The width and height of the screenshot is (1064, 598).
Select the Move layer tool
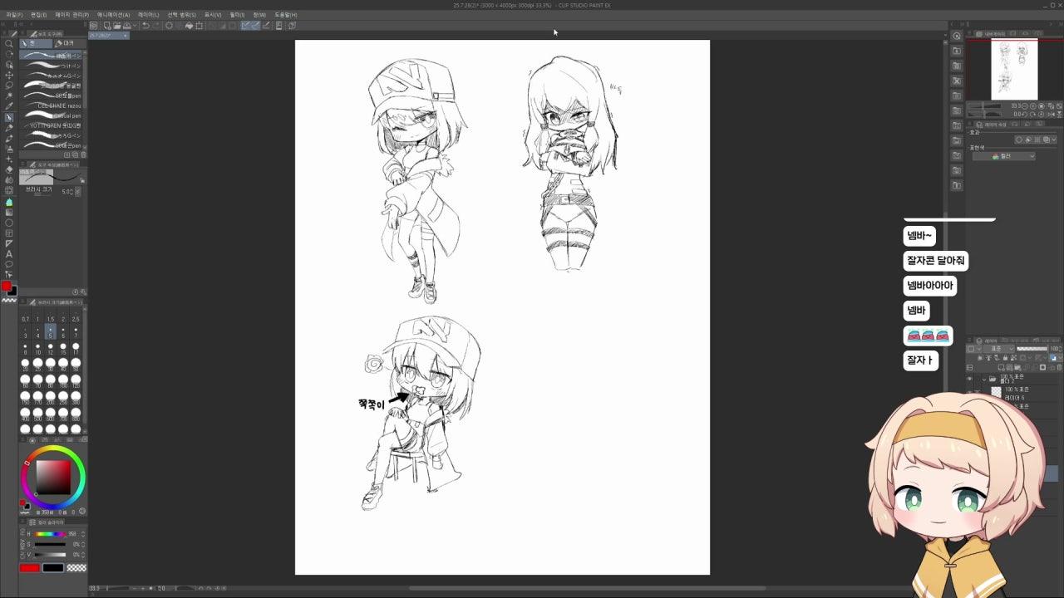[9, 75]
